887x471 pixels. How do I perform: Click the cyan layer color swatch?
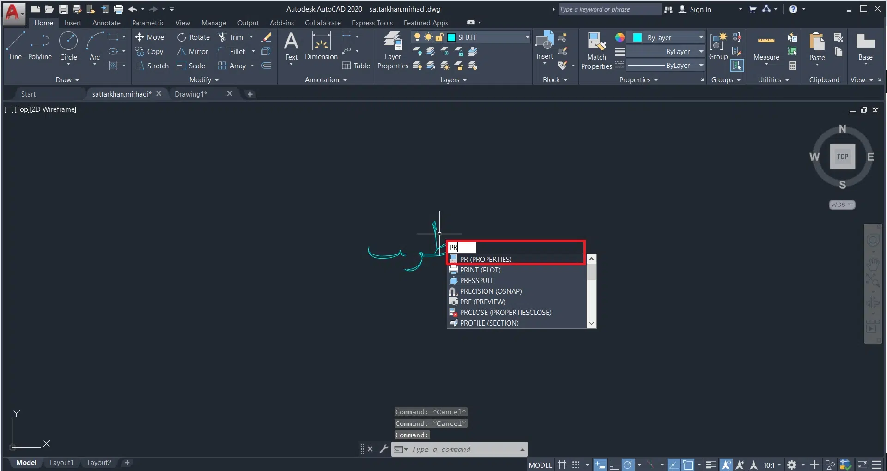(451, 37)
